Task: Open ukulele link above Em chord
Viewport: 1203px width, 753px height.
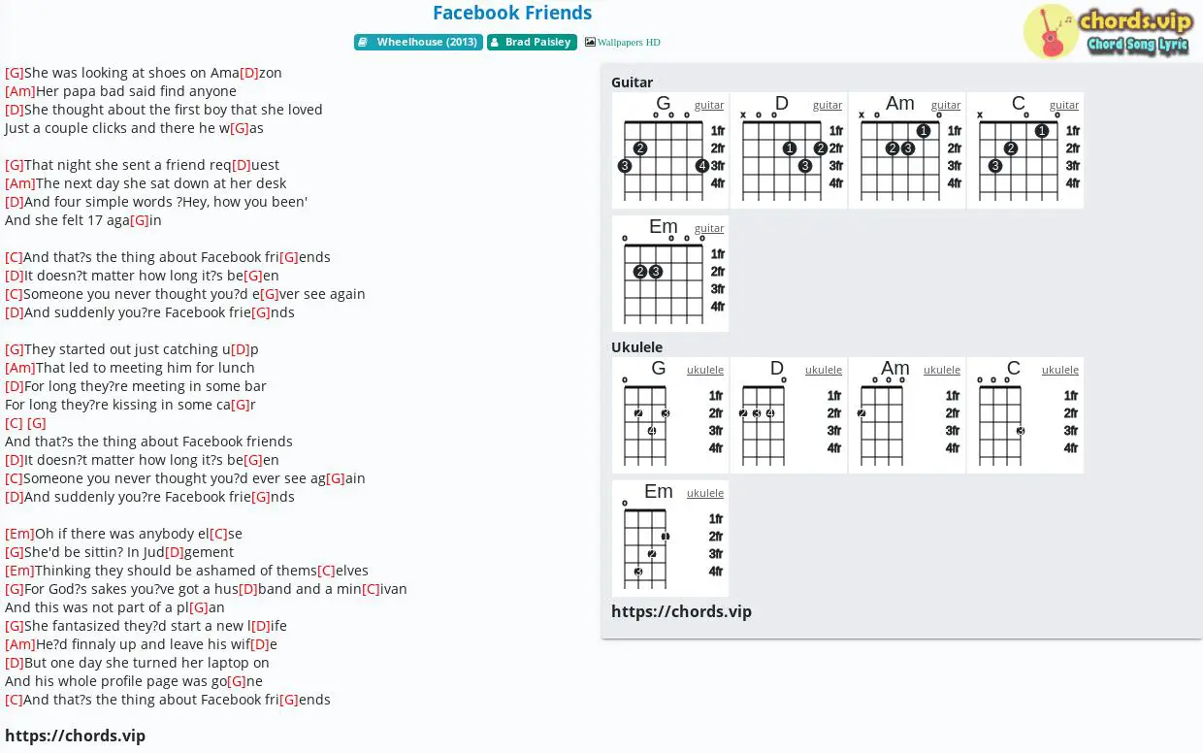Action: point(705,493)
